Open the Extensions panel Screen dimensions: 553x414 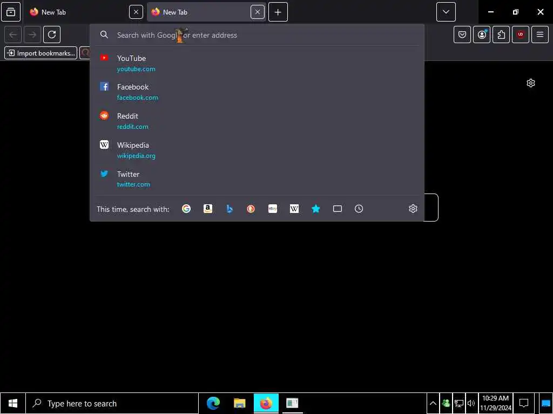coord(501,34)
